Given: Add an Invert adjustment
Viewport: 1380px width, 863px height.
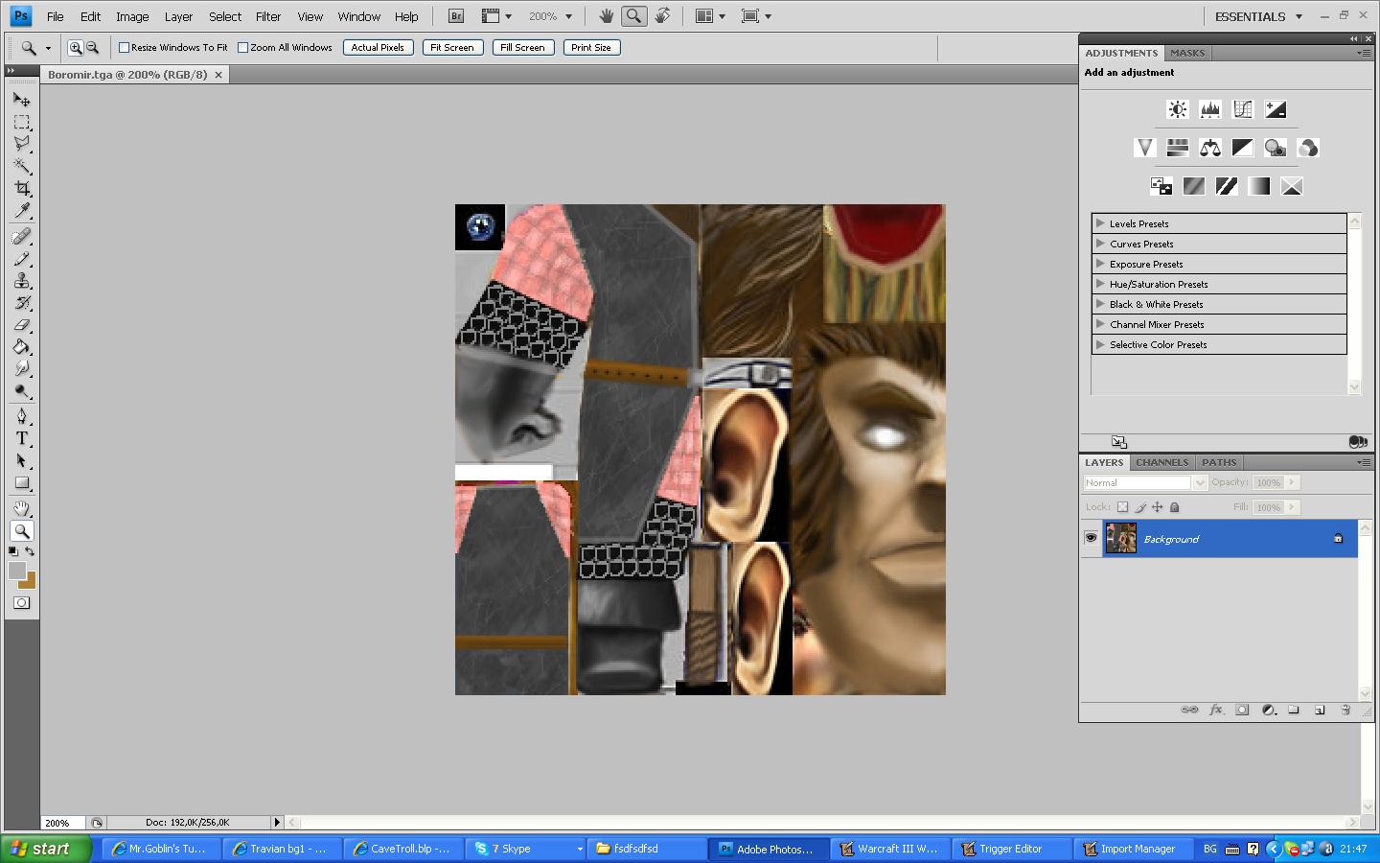Looking at the screenshot, I should point(1161,186).
